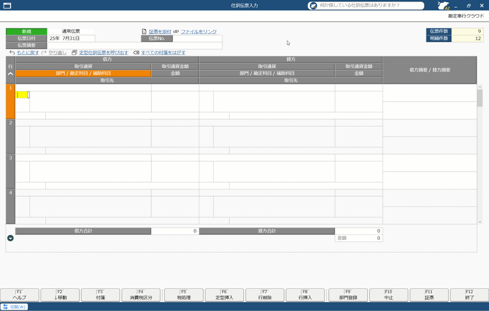Viewport: 489px width, 311px height.
Task: Click the scrollbar up arrow of the grid
Action: coord(480,87)
